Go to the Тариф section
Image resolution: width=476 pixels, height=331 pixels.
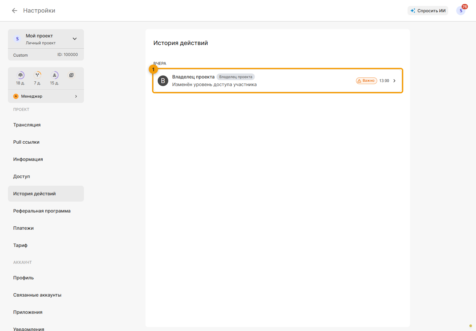tap(46, 245)
